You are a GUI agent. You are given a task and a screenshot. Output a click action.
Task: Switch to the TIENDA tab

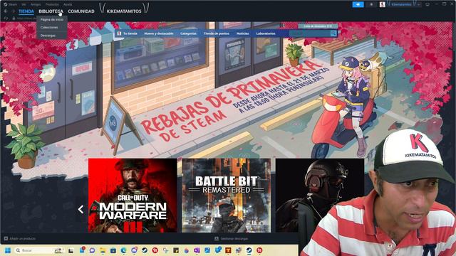(x=26, y=11)
